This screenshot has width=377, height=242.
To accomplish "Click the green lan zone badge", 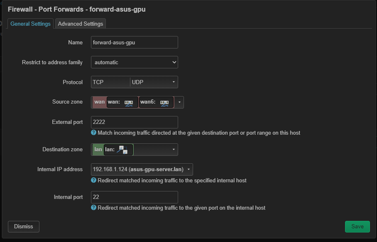I will tap(98, 149).
